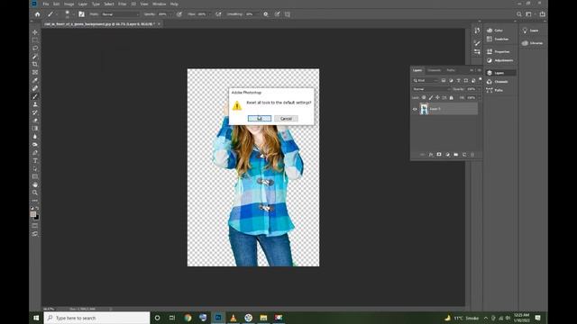The height and width of the screenshot is (324, 577).
Task: Click Cancel in the reset tools dialog
Action: point(286,119)
